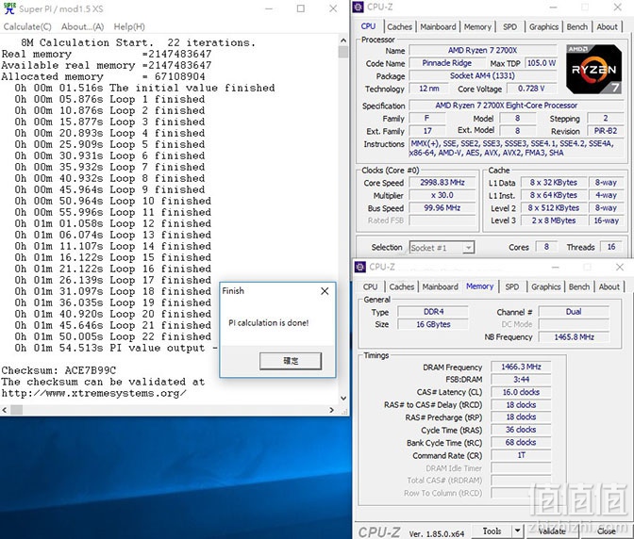Click the xtremesystems.org URL text
The image size is (634, 539).
point(93,393)
